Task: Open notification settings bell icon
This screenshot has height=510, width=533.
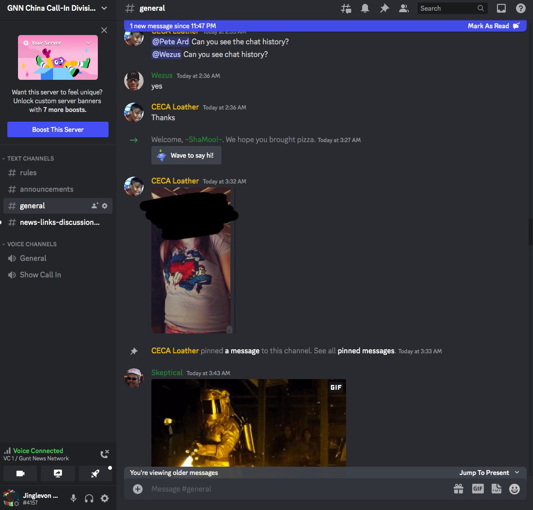Action: click(x=365, y=8)
